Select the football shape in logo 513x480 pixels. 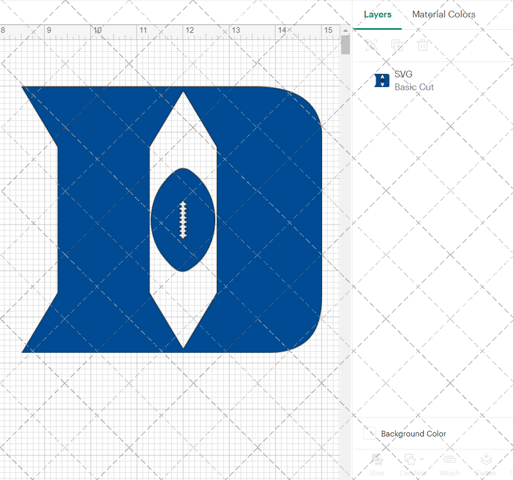tap(183, 220)
